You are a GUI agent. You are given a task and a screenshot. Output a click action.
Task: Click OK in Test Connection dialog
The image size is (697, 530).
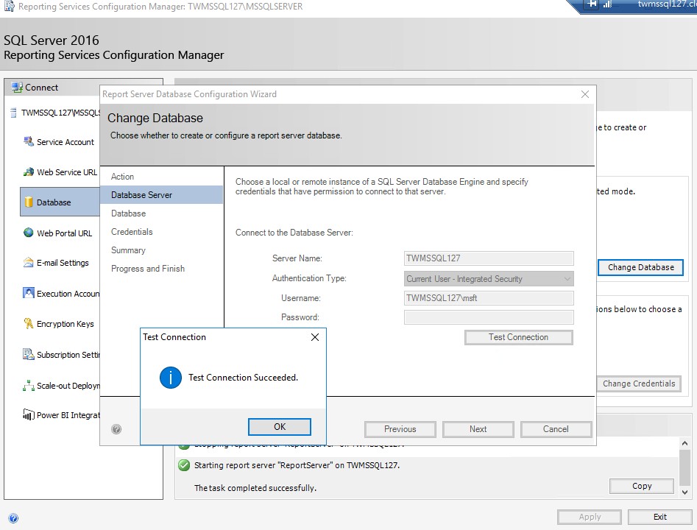click(280, 427)
